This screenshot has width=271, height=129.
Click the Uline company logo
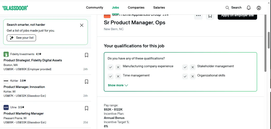coord(6,107)
